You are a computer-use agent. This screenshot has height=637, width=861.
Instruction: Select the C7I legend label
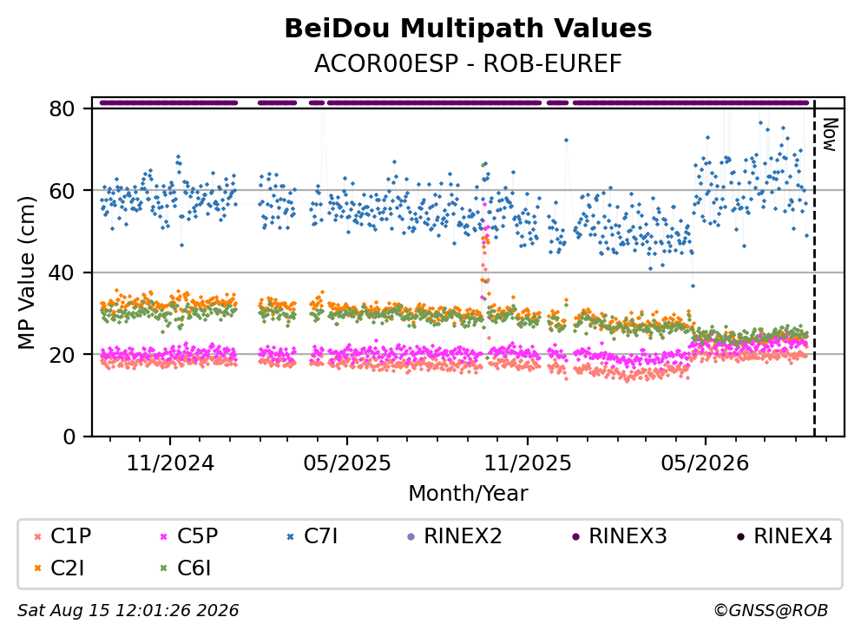coord(320,536)
